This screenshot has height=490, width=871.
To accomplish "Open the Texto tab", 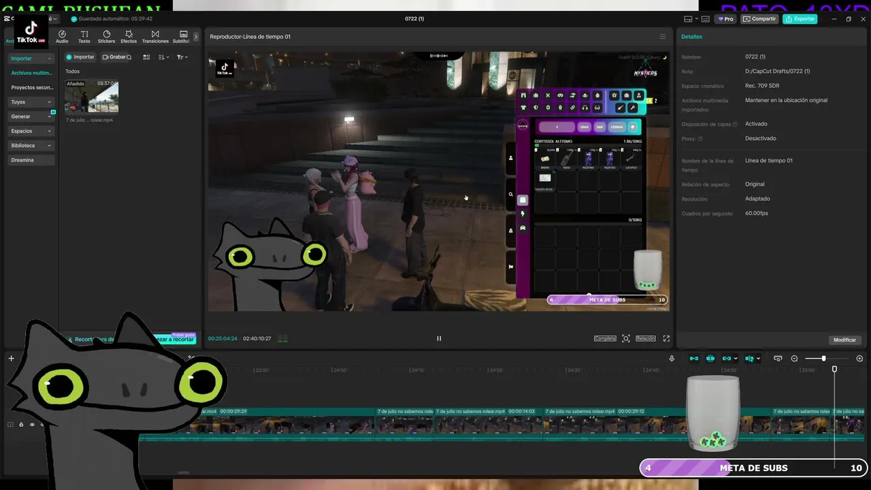I will (x=84, y=37).
